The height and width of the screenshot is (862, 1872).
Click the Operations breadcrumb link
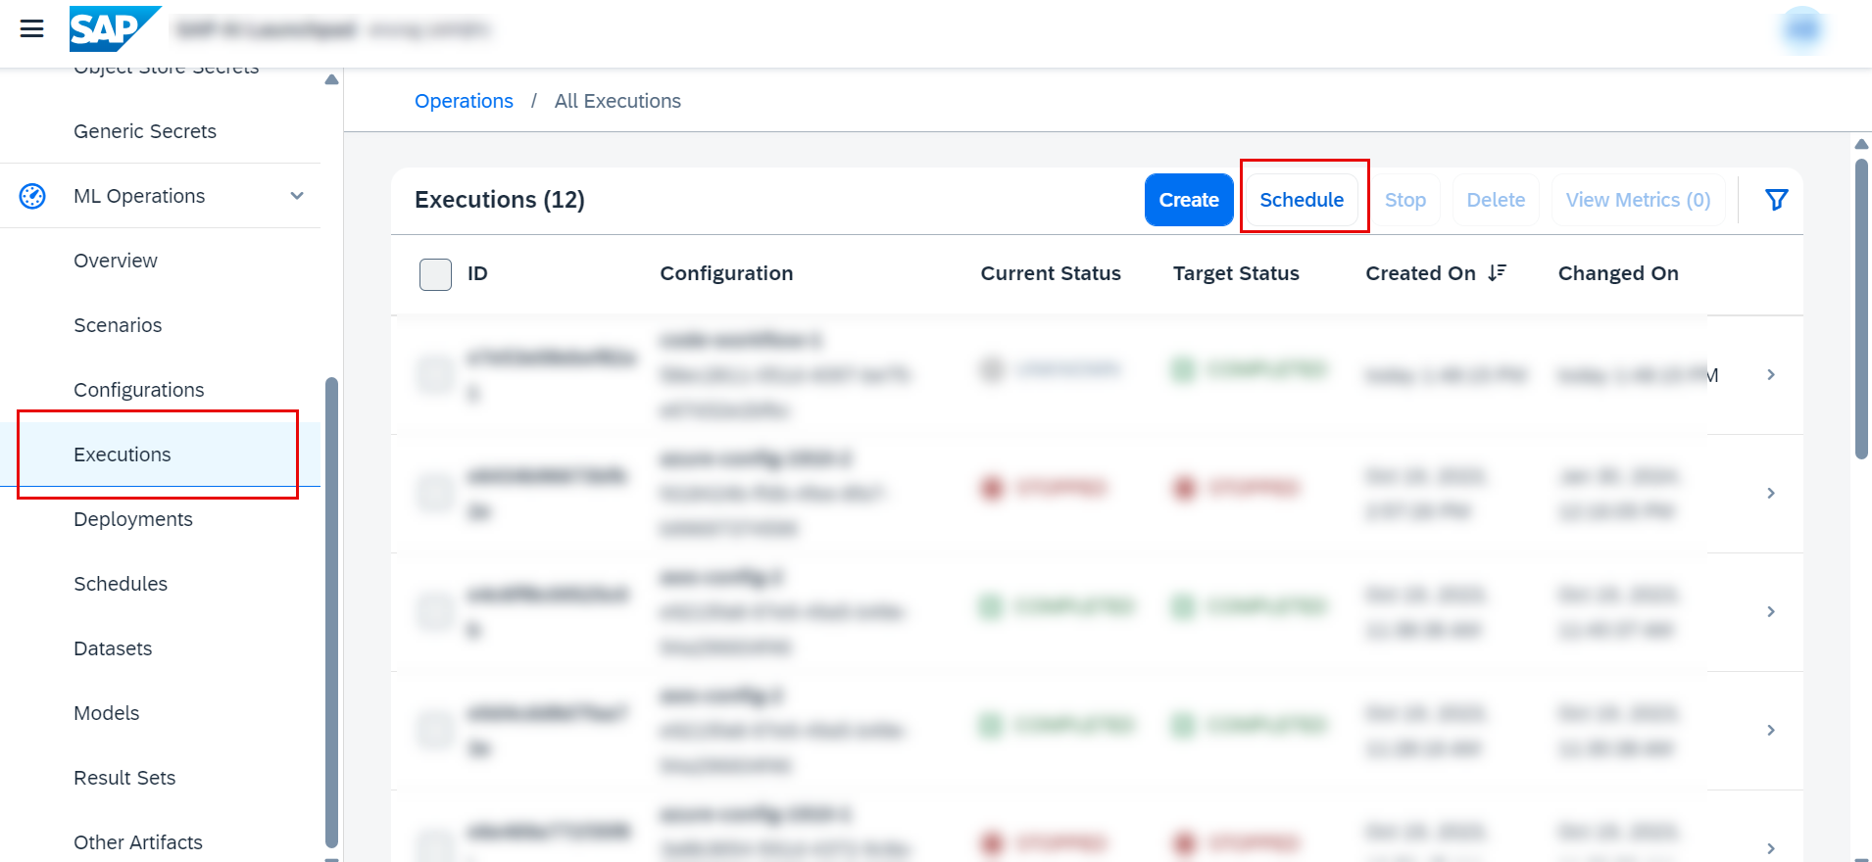coord(464,101)
